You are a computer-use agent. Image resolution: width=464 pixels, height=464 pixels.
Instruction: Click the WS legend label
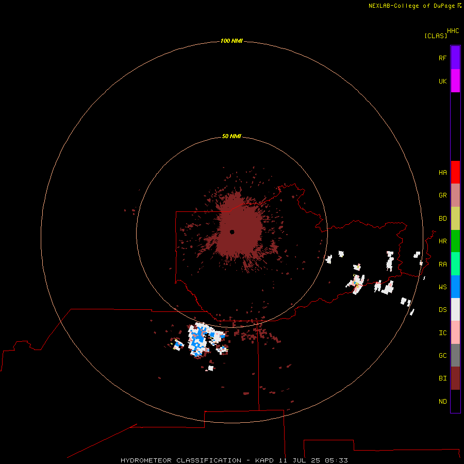click(x=443, y=287)
